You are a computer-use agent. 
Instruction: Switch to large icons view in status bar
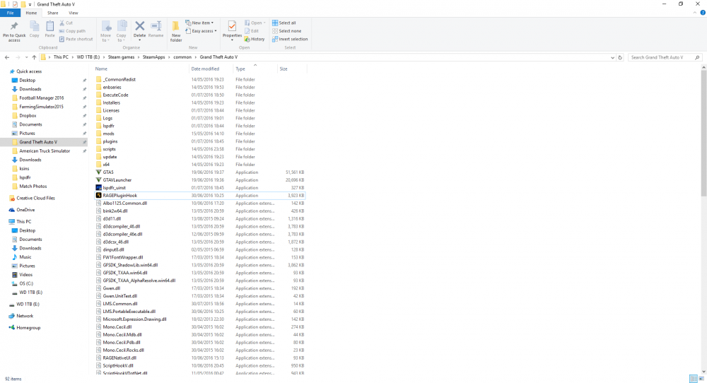[x=701, y=379]
